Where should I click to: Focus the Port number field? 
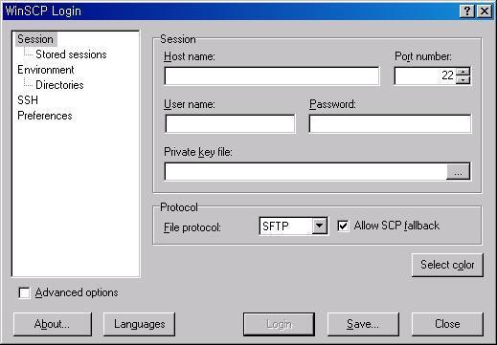425,75
